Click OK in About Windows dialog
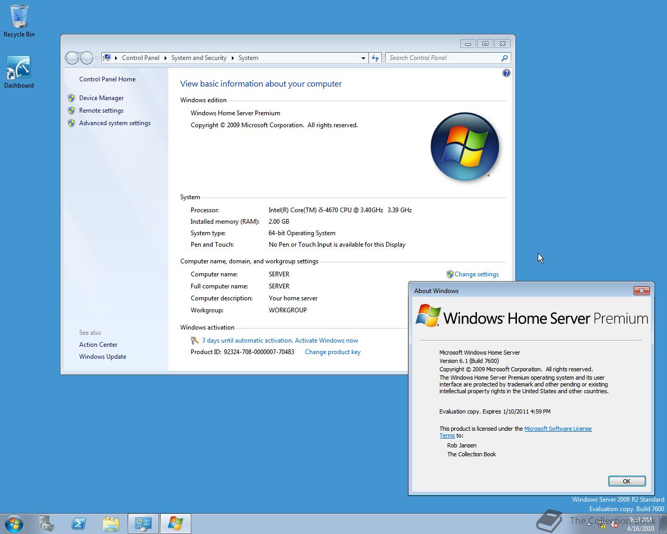The image size is (667, 534). tap(627, 481)
